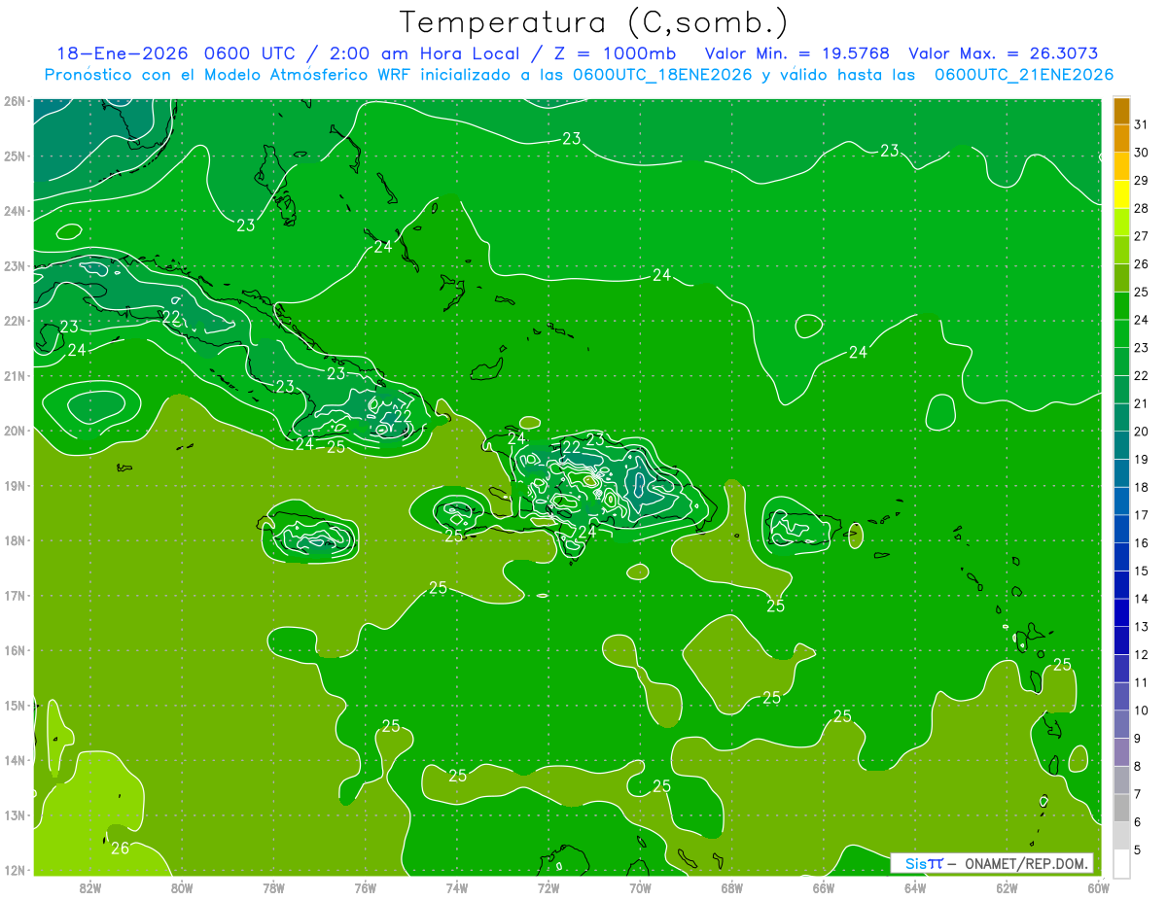This screenshot has width=1167, height=901.
Task: Click the colorbar label '31'
Action: click(1141, 124)
